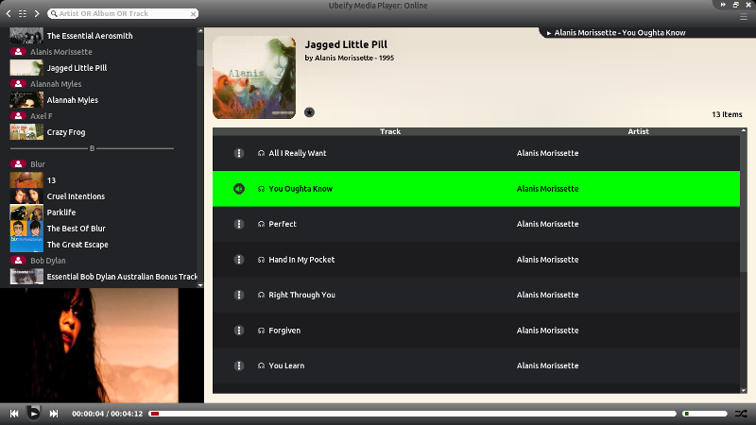Focus the Artist OR Album search field

click(123, 13)
